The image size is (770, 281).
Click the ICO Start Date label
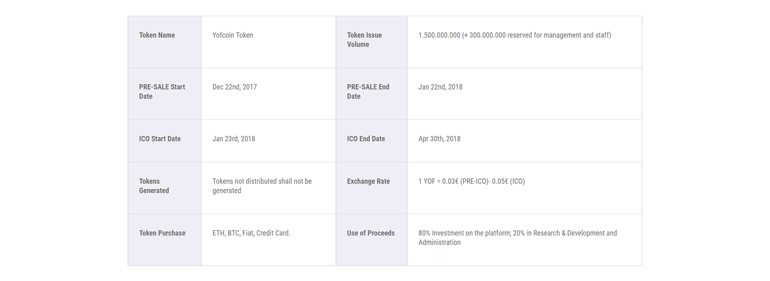160,139
